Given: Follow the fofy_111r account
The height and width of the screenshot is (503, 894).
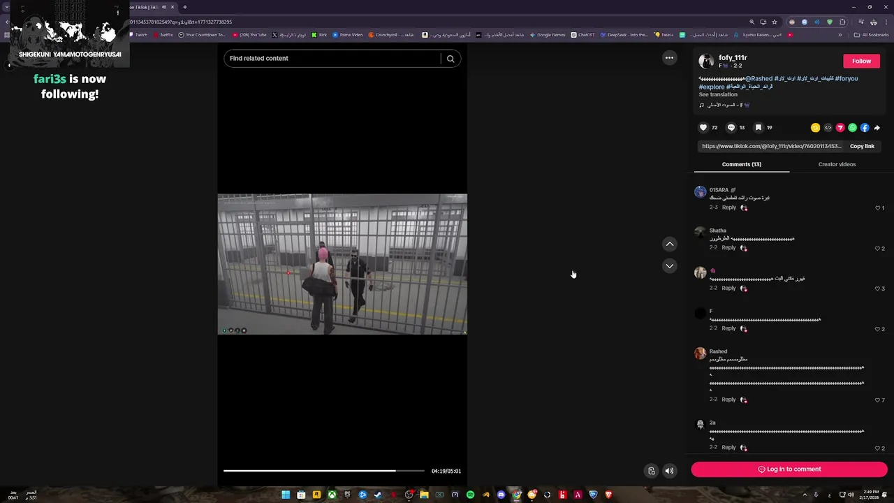Looking at the screenshot, I should (861, 61).
